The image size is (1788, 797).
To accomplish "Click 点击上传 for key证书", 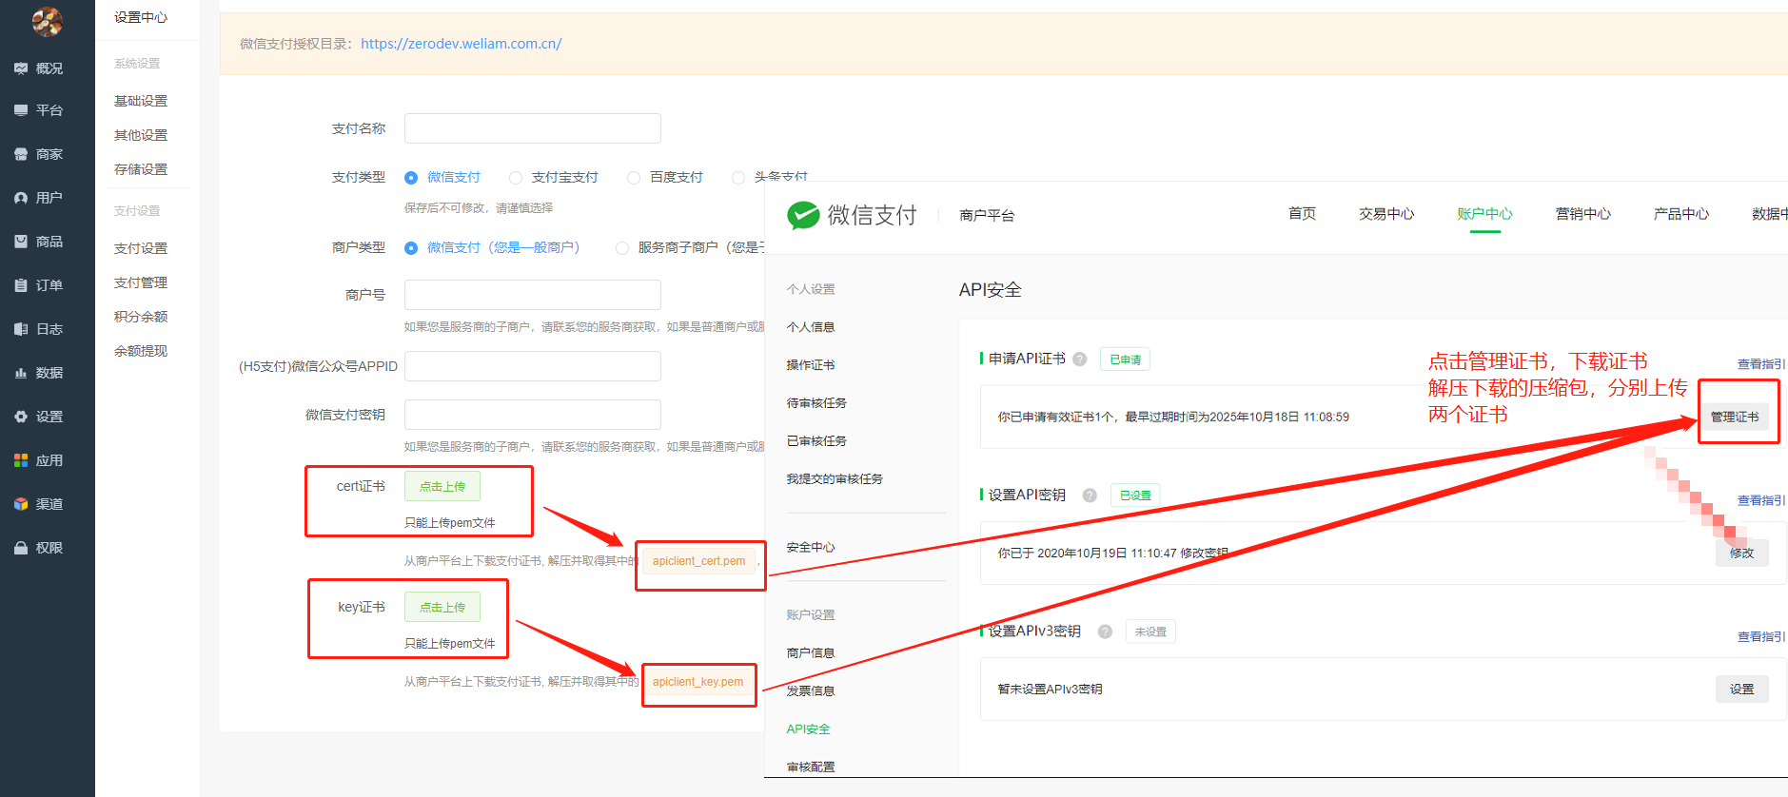I will pyautogui.click(x=442, y=607).
